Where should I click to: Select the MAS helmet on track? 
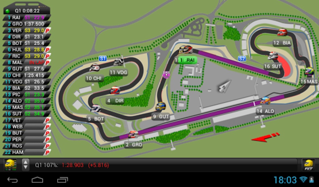pos(309,71)
